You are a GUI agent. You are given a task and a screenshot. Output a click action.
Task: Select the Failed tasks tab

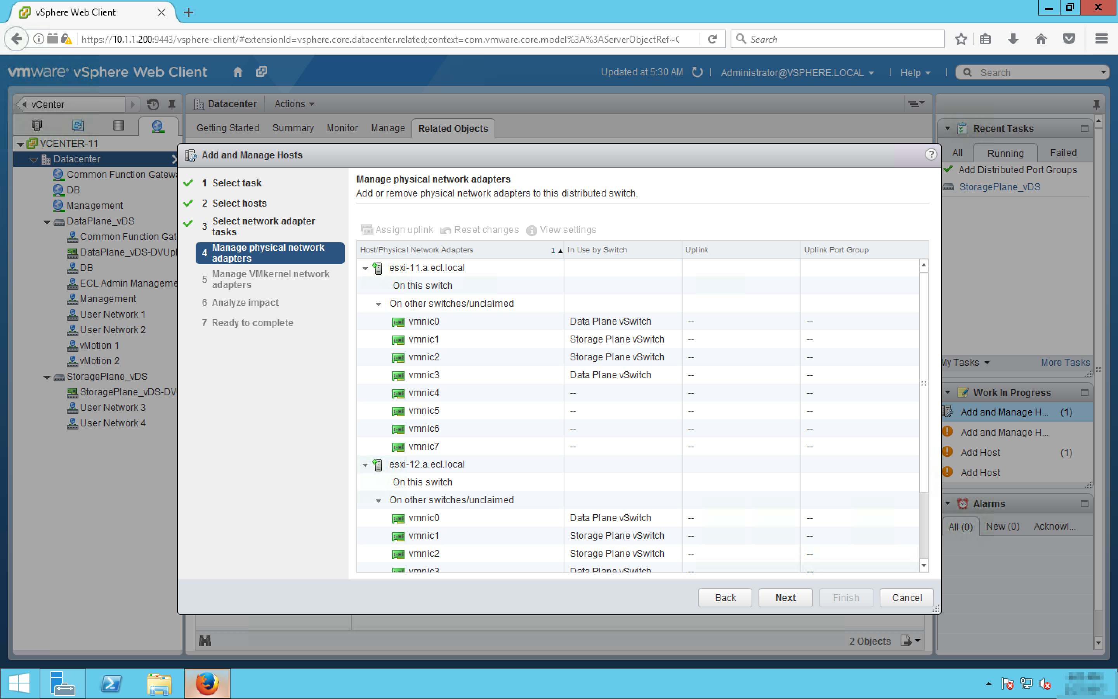tap(1062, 153)
